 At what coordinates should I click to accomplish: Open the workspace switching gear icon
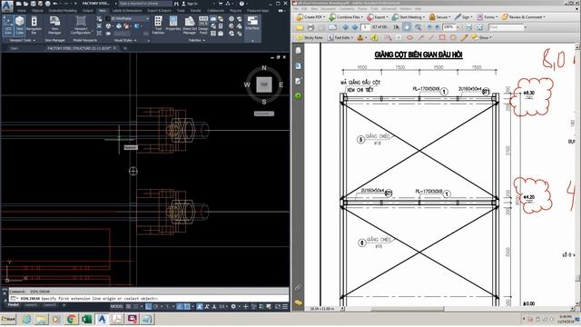tap(233, 307)
